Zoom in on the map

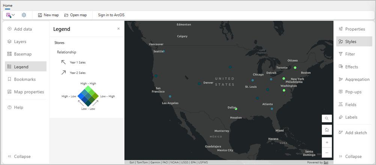click(327, 142)
